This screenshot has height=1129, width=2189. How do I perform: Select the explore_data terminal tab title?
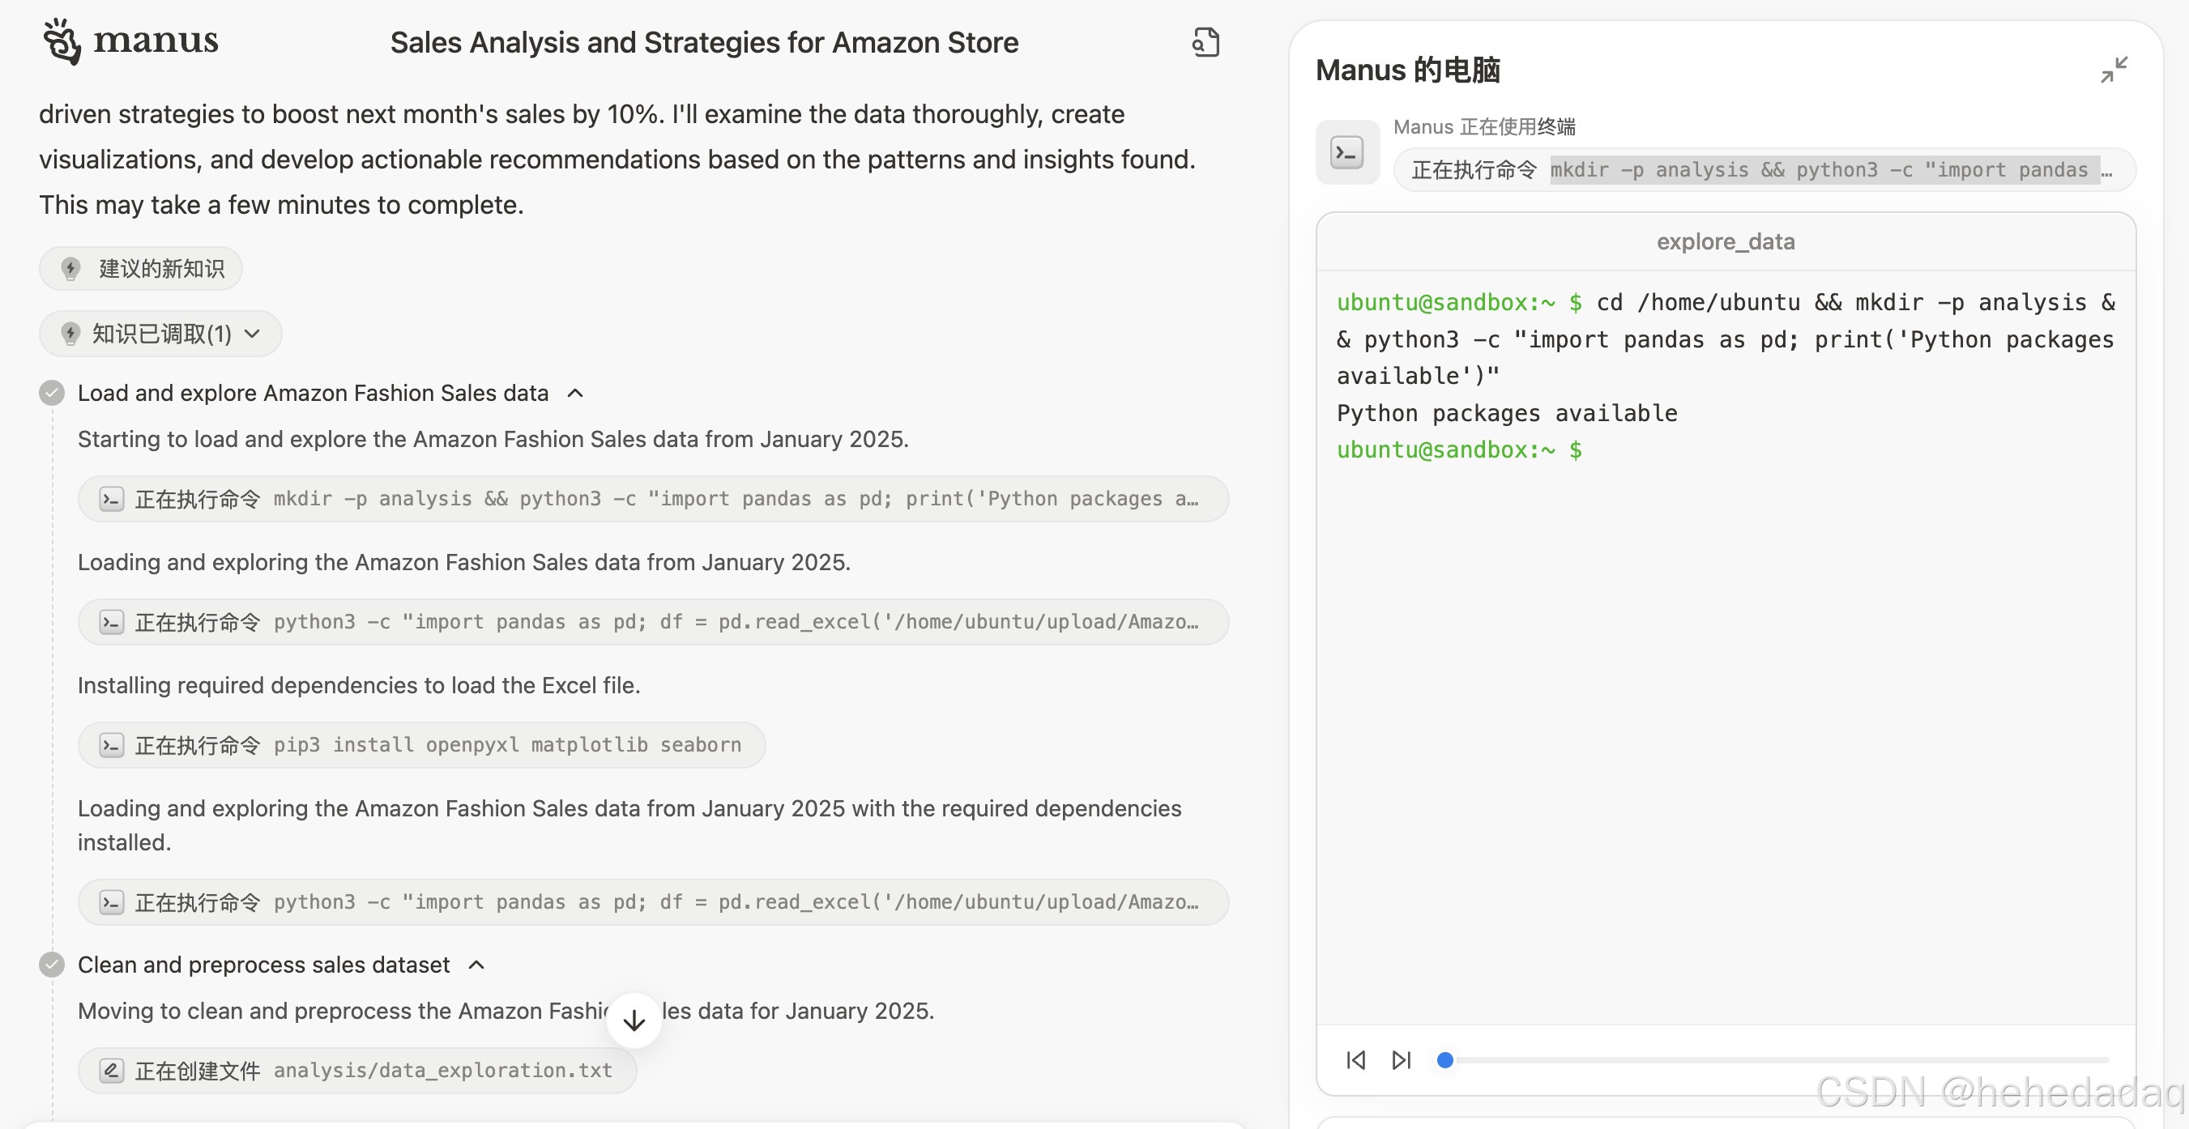1725,242
